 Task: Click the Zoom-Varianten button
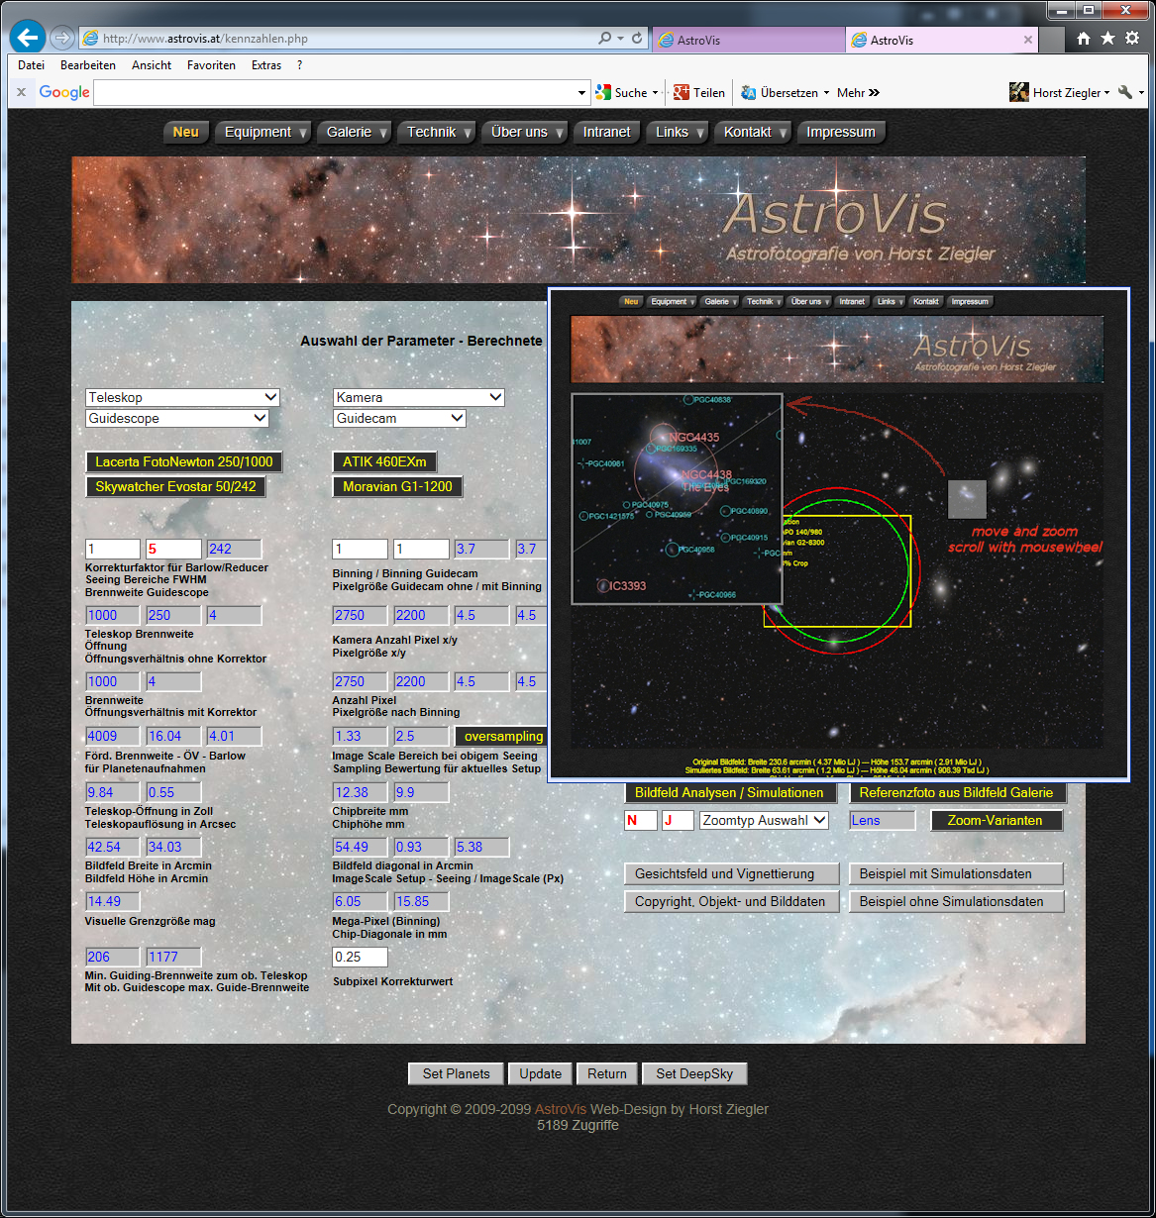tap(997, 820)
